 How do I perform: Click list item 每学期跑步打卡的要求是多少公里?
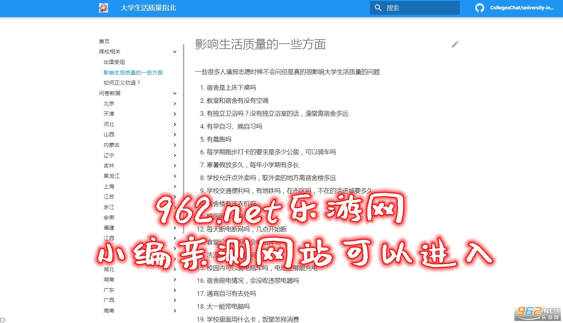click(x=271, y=152)
